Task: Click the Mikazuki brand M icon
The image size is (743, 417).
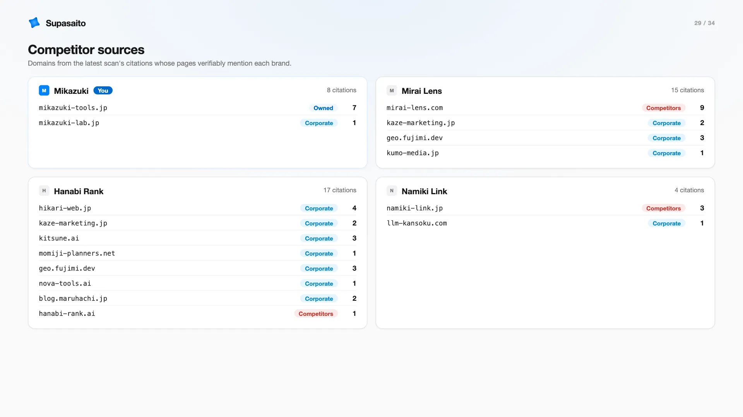Action: click(44, 91)
